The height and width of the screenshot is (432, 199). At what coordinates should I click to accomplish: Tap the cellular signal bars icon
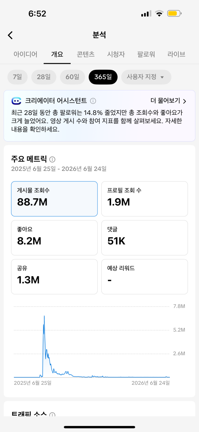(x=146, y=14)
